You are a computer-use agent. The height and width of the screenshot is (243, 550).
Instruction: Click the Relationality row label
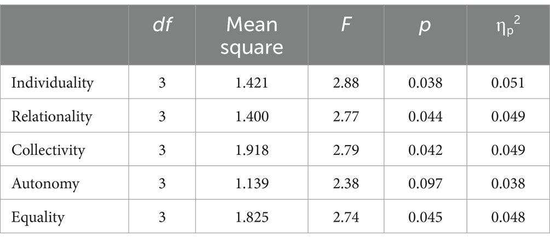[x=52, y=117]
